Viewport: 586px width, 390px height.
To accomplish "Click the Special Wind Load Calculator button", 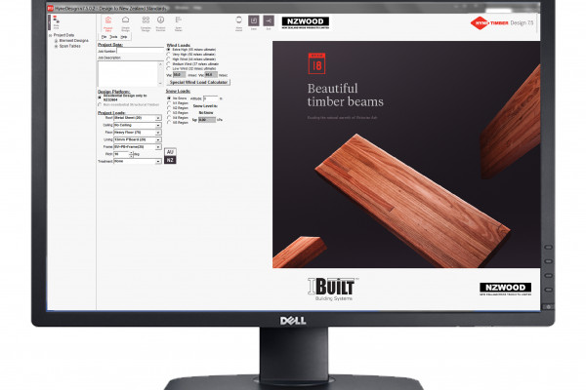I will (198, 82).
